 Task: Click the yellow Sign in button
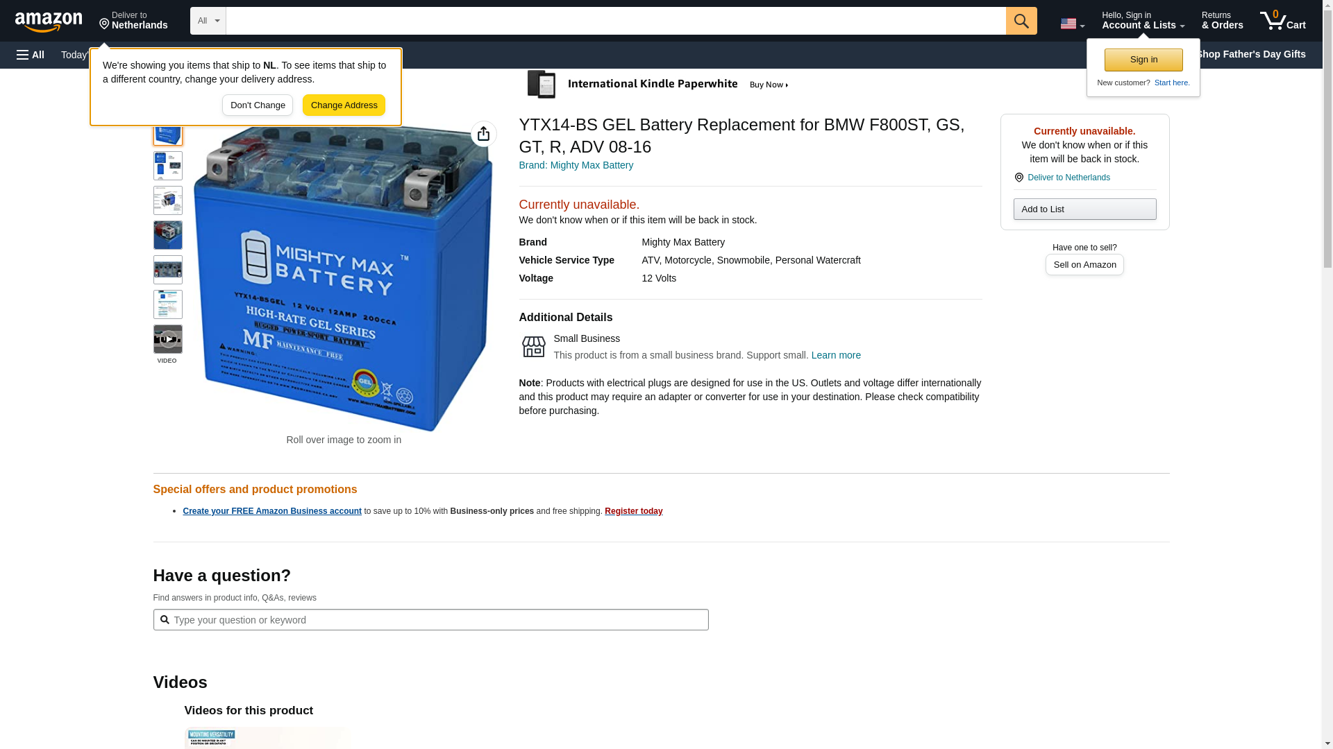tap(1143, 60)
